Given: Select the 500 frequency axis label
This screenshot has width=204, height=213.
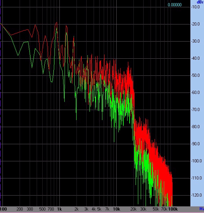Looking at the screenshot, I should (42, 209).
